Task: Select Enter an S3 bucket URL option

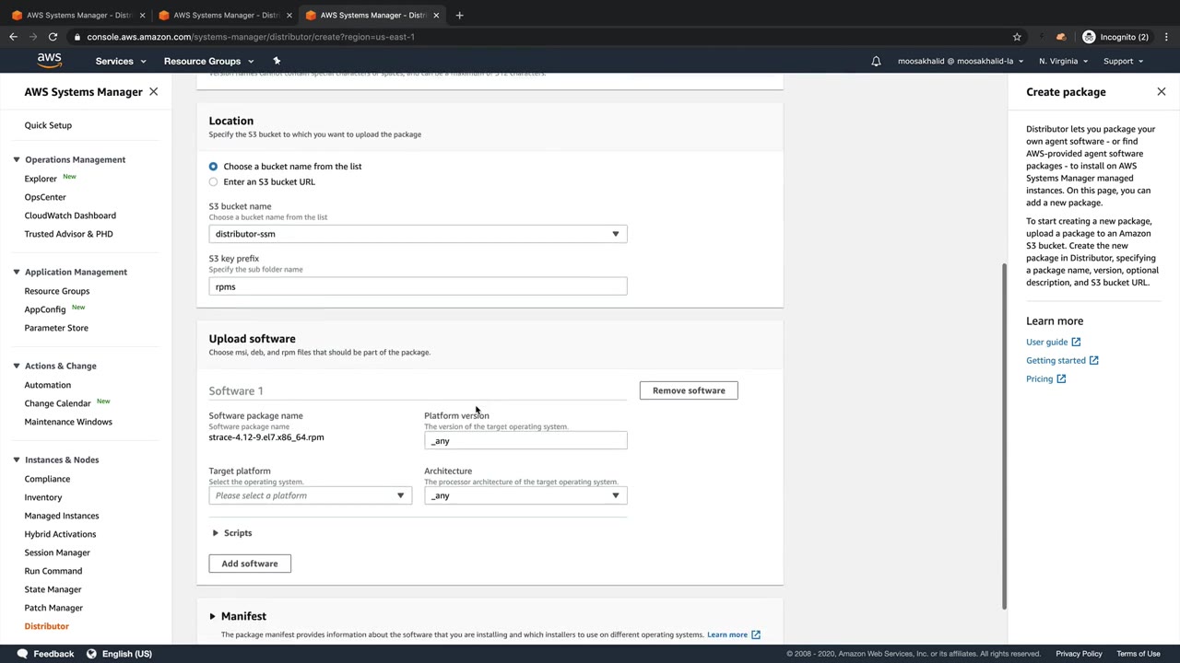Action: (213, 182)
